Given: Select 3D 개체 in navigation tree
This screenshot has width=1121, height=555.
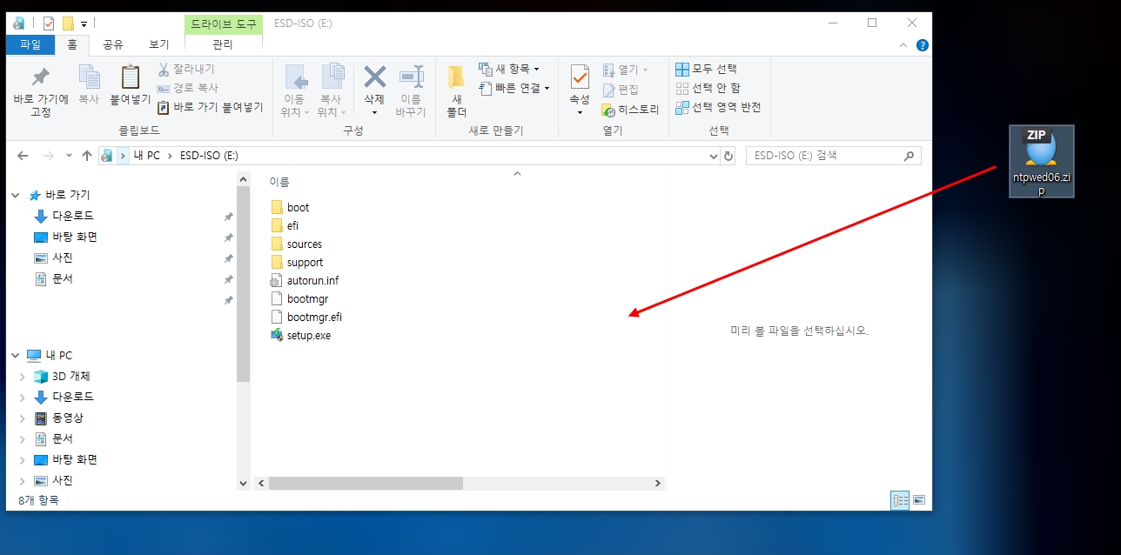Looking at the screenshot, I should [62, 377].
